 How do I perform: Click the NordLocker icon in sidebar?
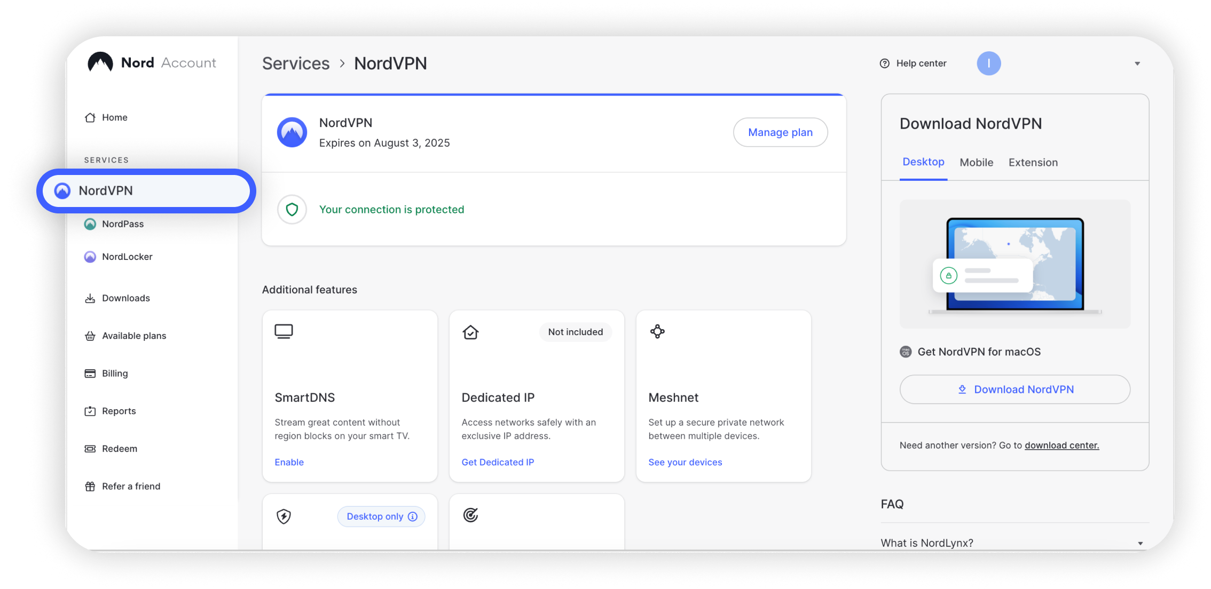pyautogui.click(x=90, y=257)
